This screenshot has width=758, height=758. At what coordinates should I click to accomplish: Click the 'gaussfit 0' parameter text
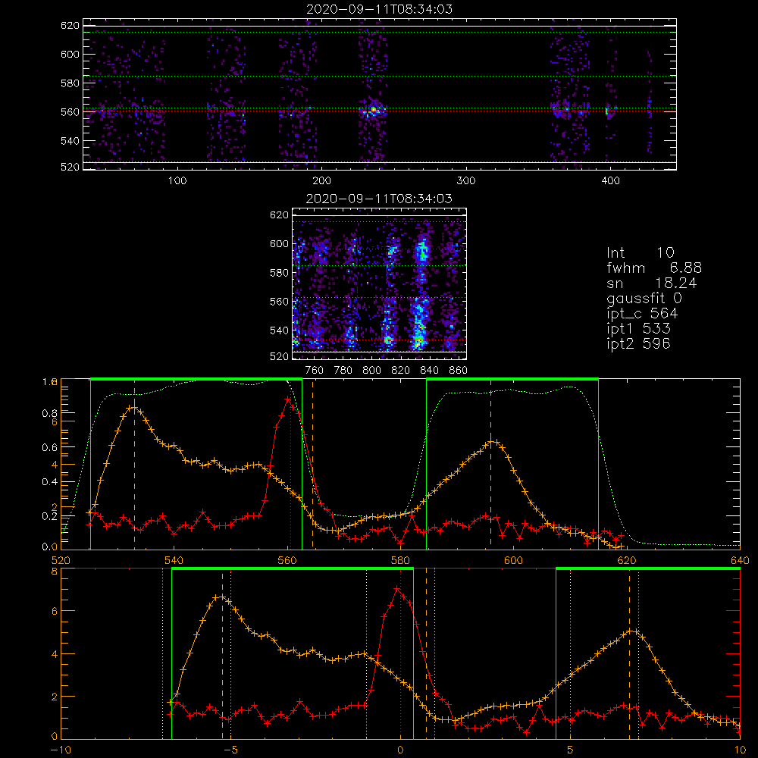pos(644,299)
